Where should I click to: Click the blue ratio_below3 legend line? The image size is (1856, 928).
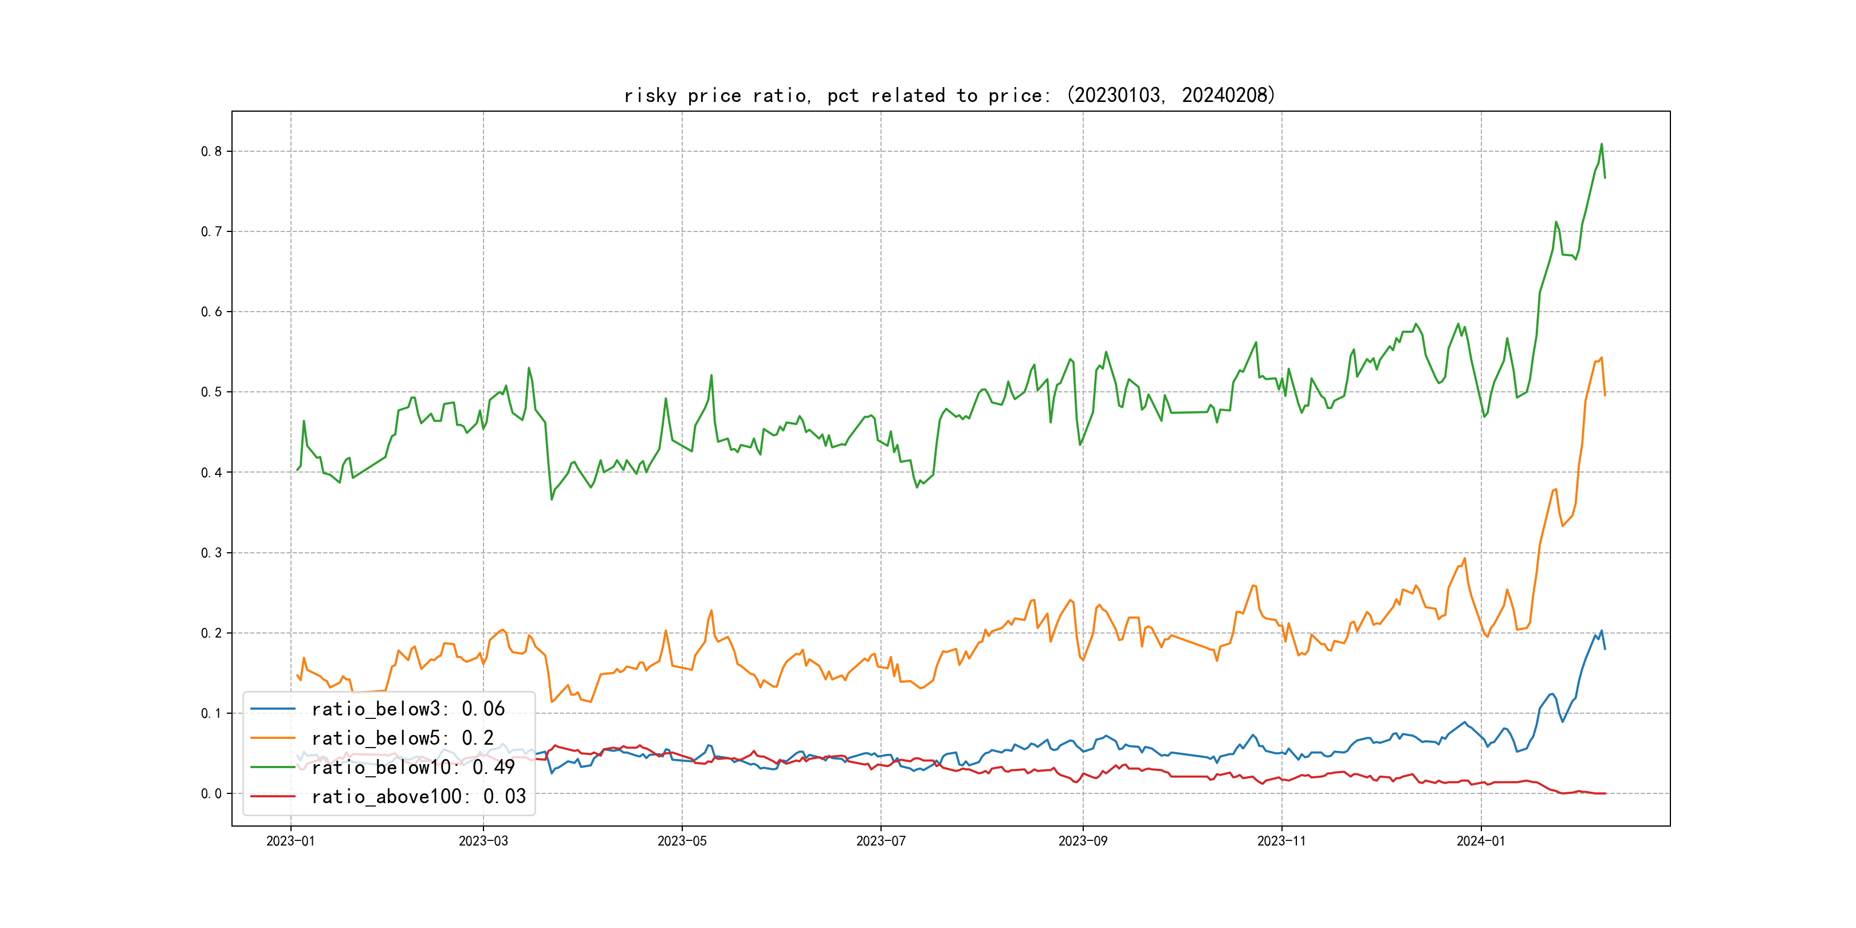(x=272, y=709)
